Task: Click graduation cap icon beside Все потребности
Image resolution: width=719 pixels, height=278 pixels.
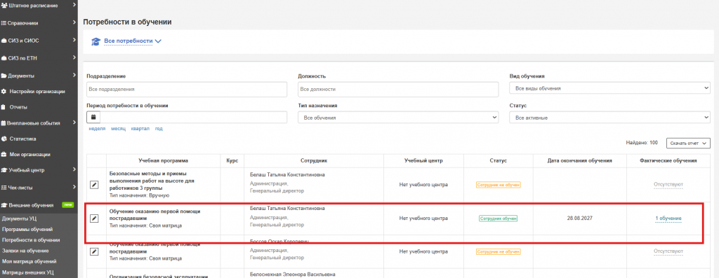Action: [95, 41]
